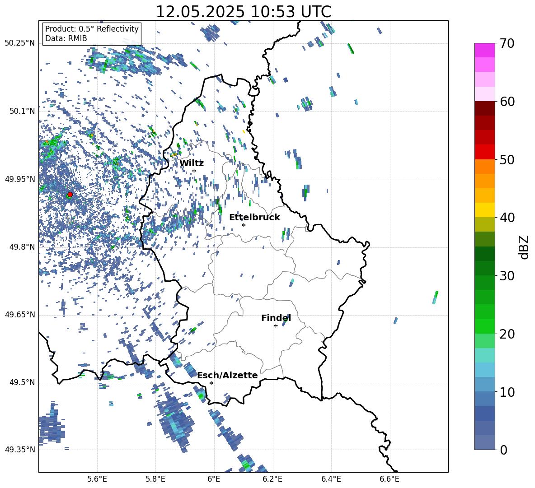Click the 50 colorbar tick label
Viewport: 535px width, 488px height.
(x=507, y=159)
